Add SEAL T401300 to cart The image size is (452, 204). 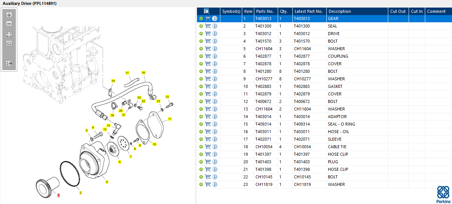pyautogui.click(x=208, y=26)
